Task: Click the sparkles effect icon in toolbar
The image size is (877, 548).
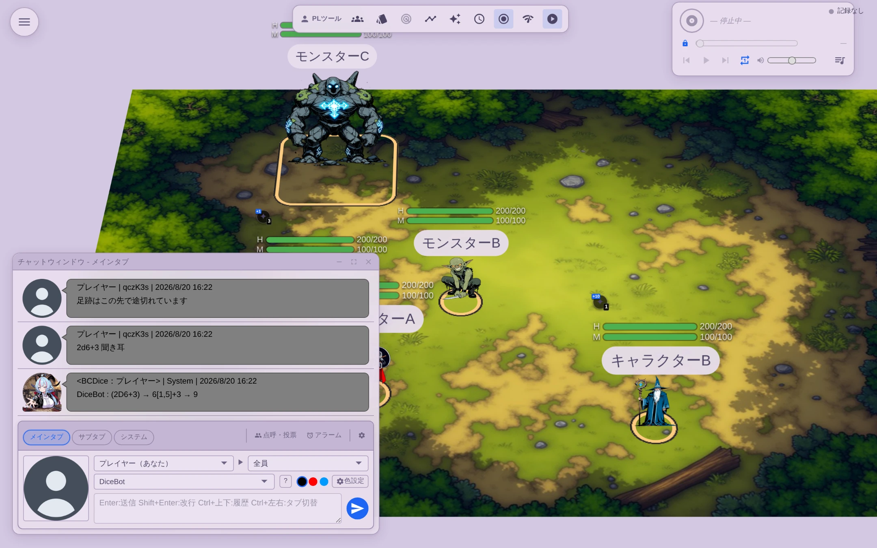Action: (x=455, y=19)
